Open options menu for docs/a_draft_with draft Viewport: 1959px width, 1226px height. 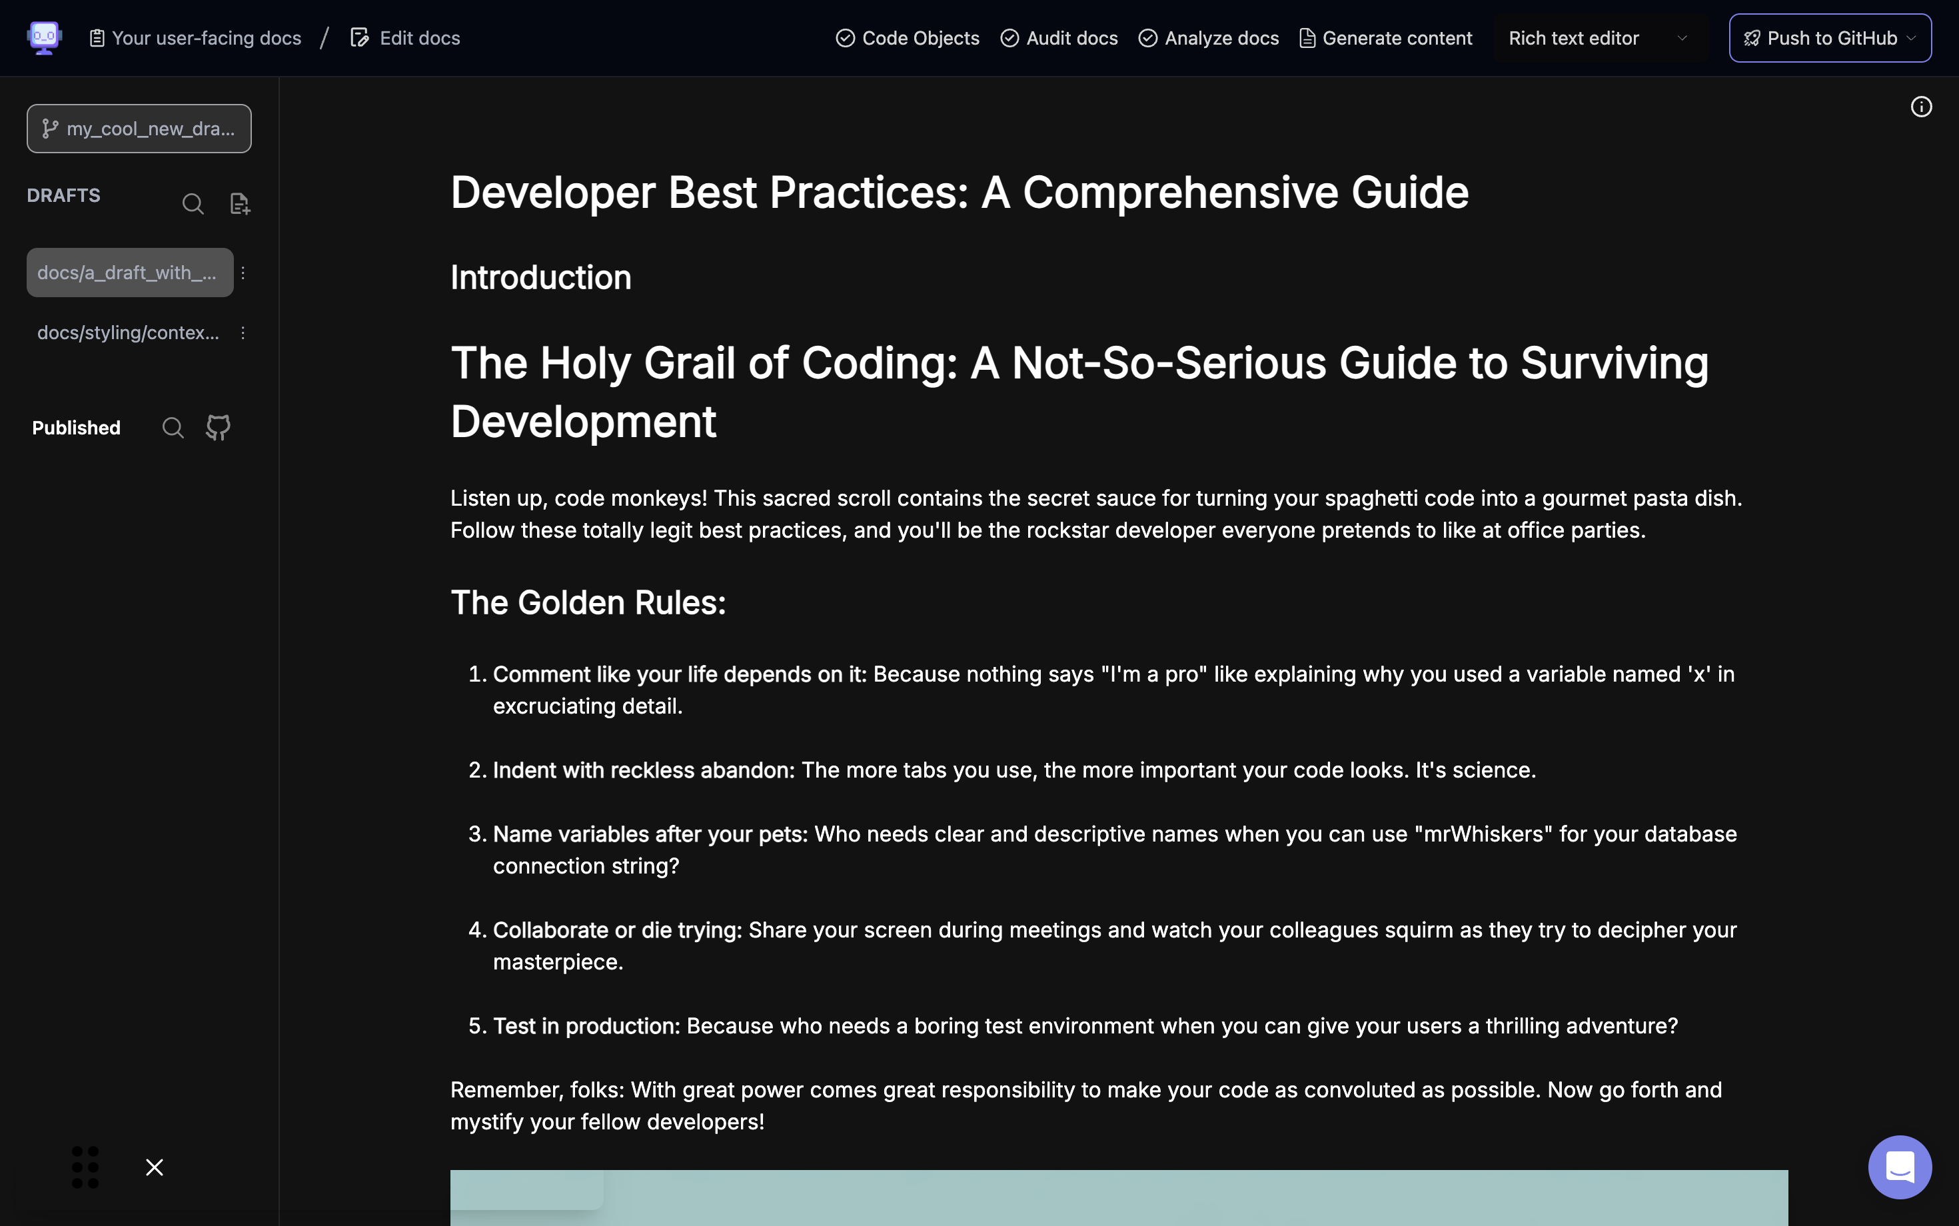243,273
